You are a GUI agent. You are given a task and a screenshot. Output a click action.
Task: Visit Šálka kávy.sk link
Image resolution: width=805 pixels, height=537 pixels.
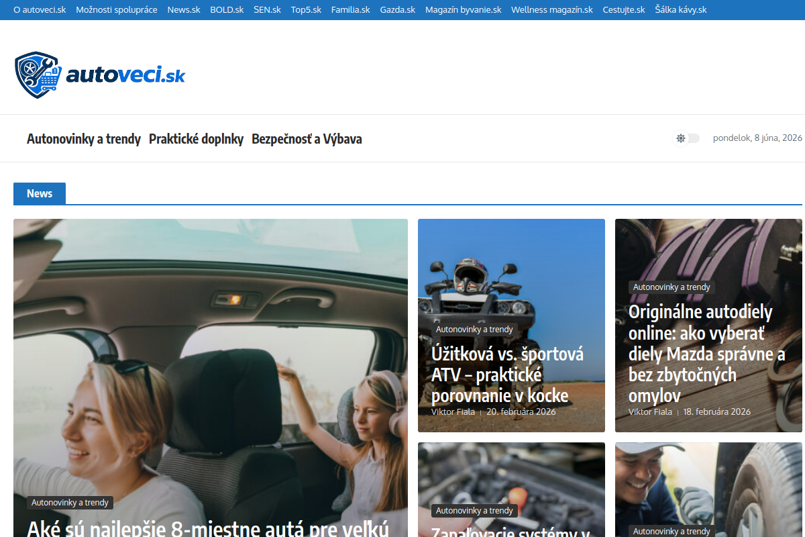pos(681,10)
